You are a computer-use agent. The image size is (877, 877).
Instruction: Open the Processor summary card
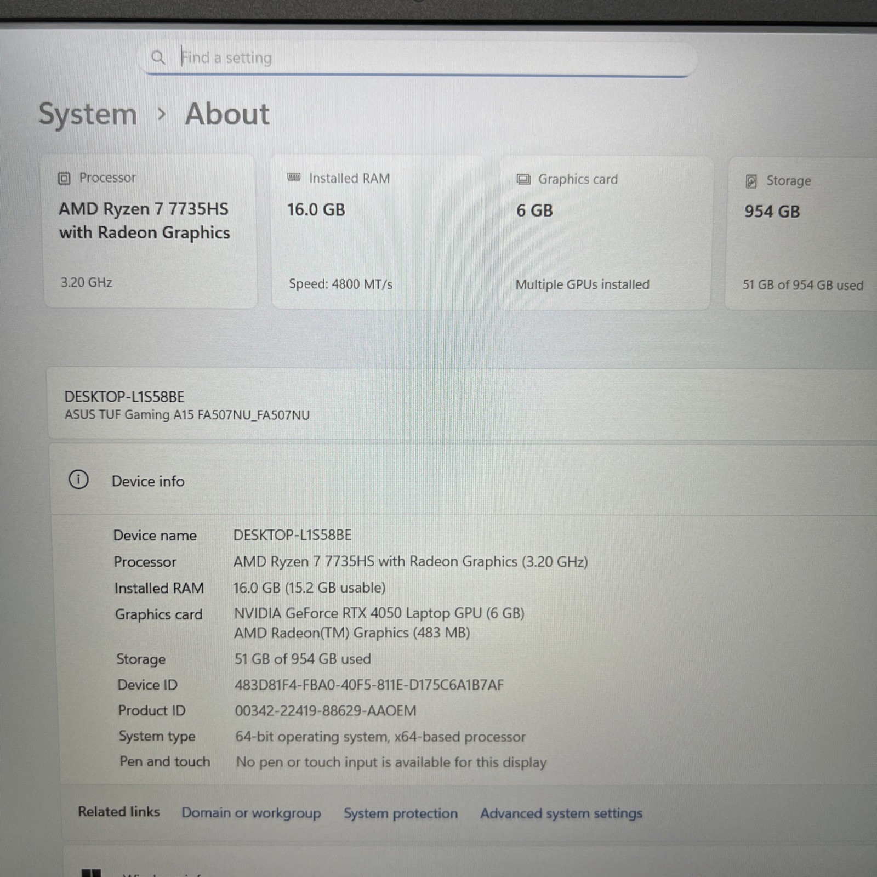[150, 231]
